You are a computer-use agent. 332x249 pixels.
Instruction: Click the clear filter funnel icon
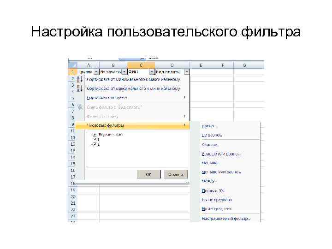pos(80,107)
